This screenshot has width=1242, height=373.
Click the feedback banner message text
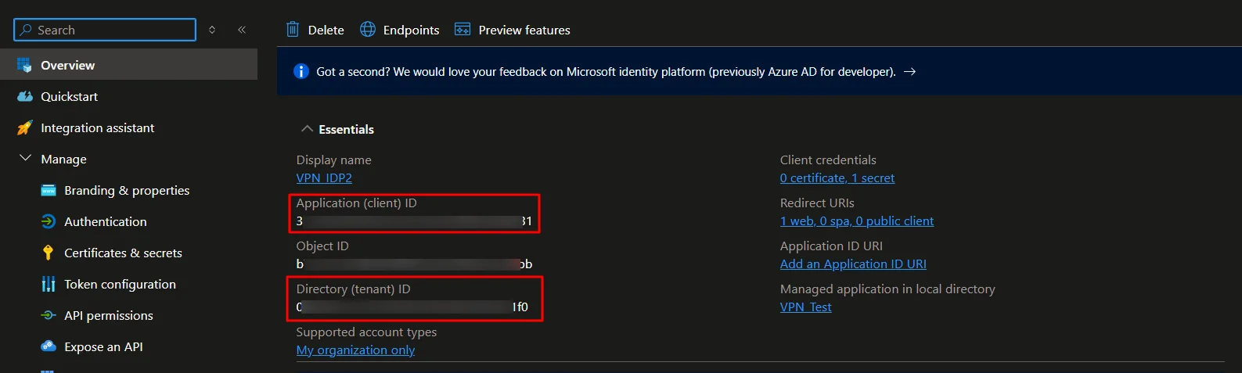tap(606, 71)
